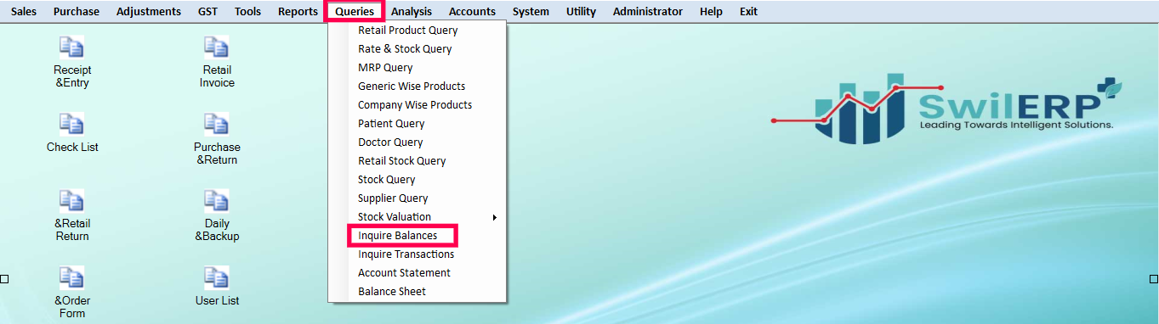Open the Sales menu
Viewport: 1159px width, 324px height.
[24, 12]
